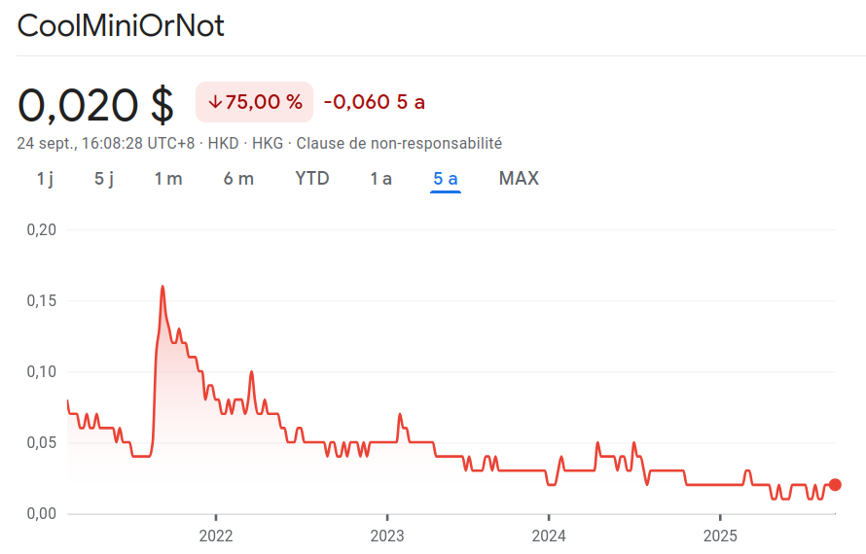Screen dimensions: 866x554
Task: Click the 2025 label on the time axis
Action: 719,536
